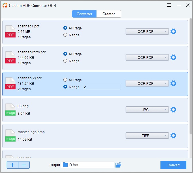This screenshot has height=173, width=193.
Task: Click the plus icon to add files
Action: click(x=12, y=165)
